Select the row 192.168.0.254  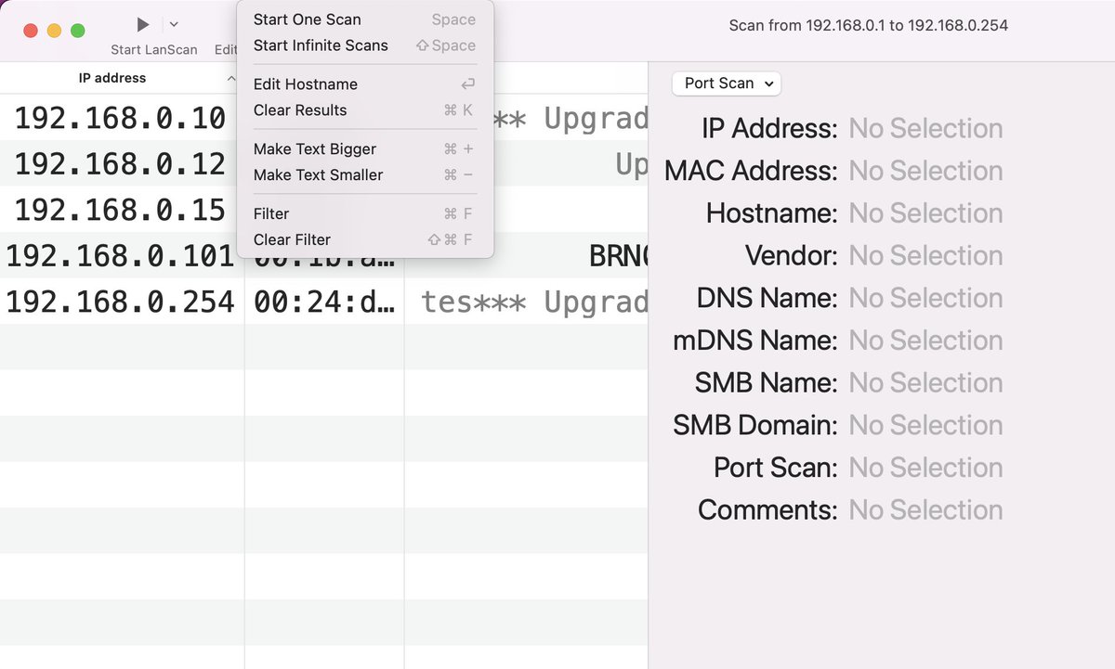tap(323, 302)
